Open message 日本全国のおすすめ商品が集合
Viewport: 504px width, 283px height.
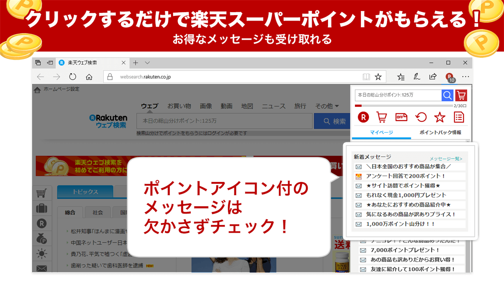click(410, 167)
